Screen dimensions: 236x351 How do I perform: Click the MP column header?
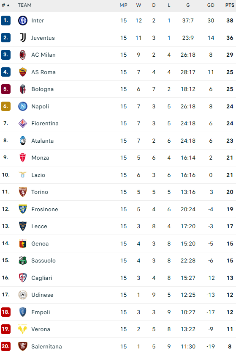(123, 5)
